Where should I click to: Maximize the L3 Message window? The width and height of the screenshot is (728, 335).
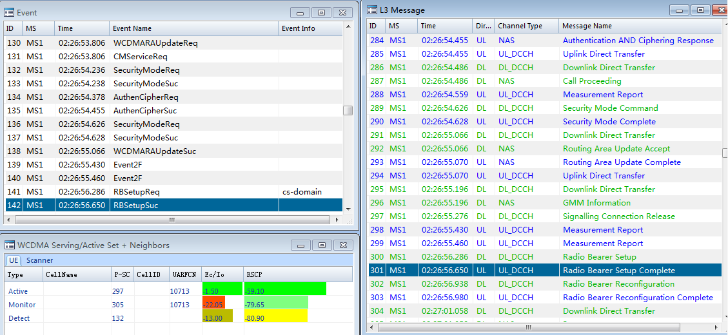coord(700,10)
